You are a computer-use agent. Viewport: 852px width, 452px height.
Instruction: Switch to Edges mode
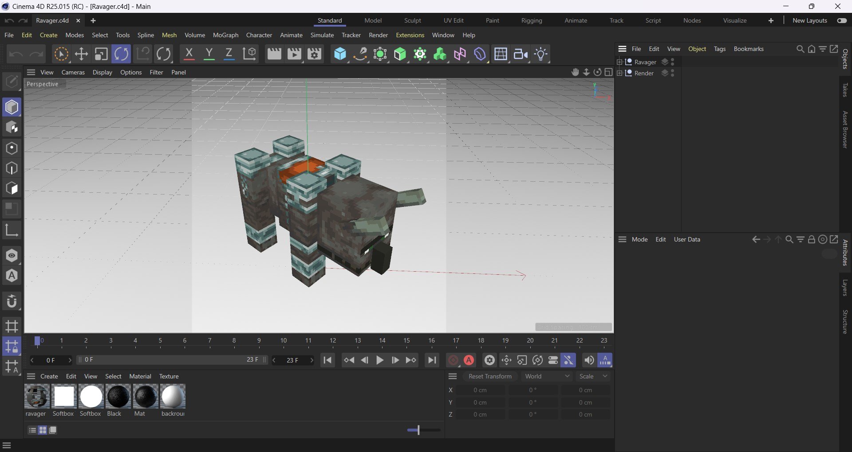12,168
